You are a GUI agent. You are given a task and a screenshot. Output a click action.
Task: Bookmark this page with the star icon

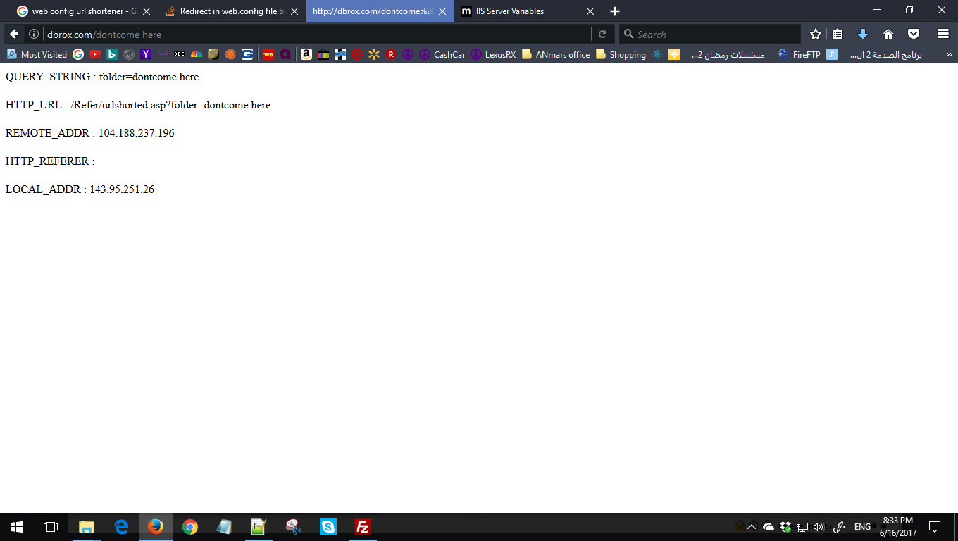click(815, 34)
